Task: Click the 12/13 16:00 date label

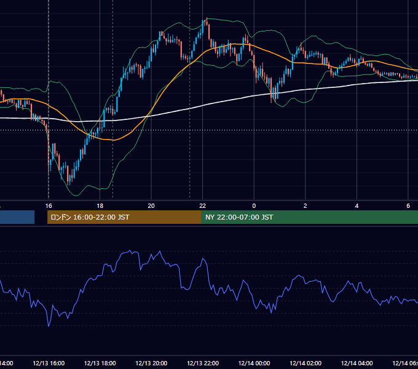Action: pos(49,363)
